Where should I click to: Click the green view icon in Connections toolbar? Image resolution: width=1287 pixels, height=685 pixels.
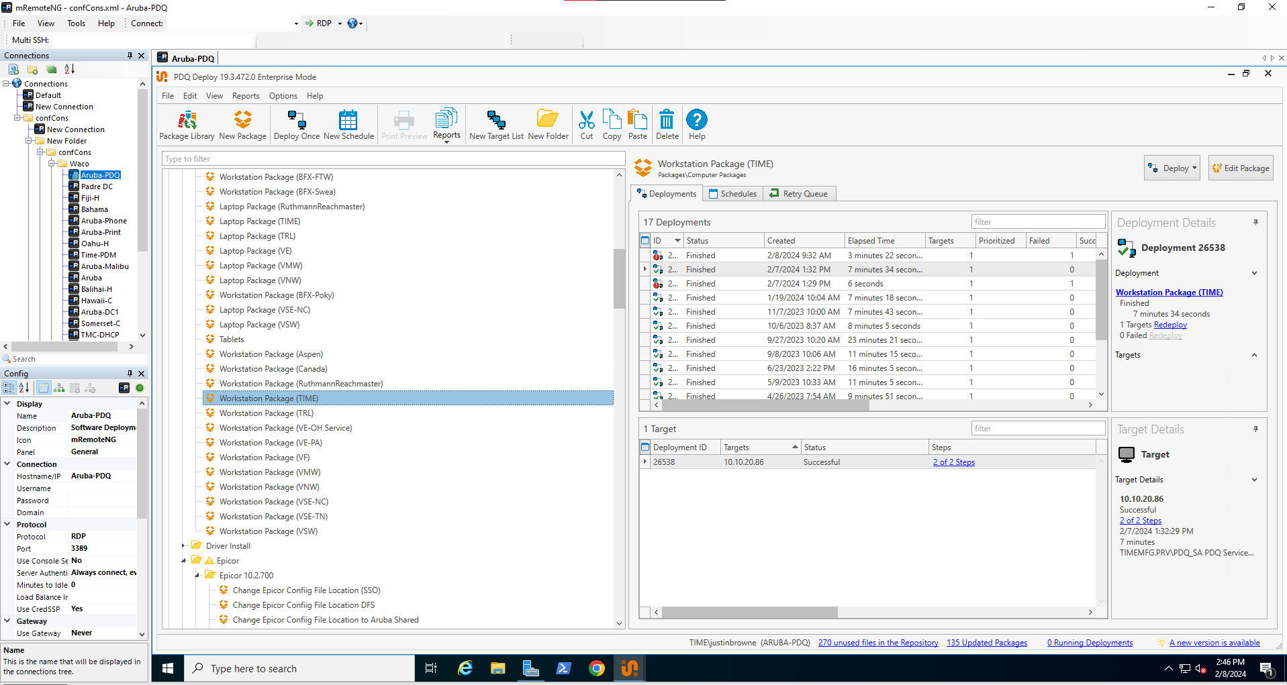click(51, 69)
